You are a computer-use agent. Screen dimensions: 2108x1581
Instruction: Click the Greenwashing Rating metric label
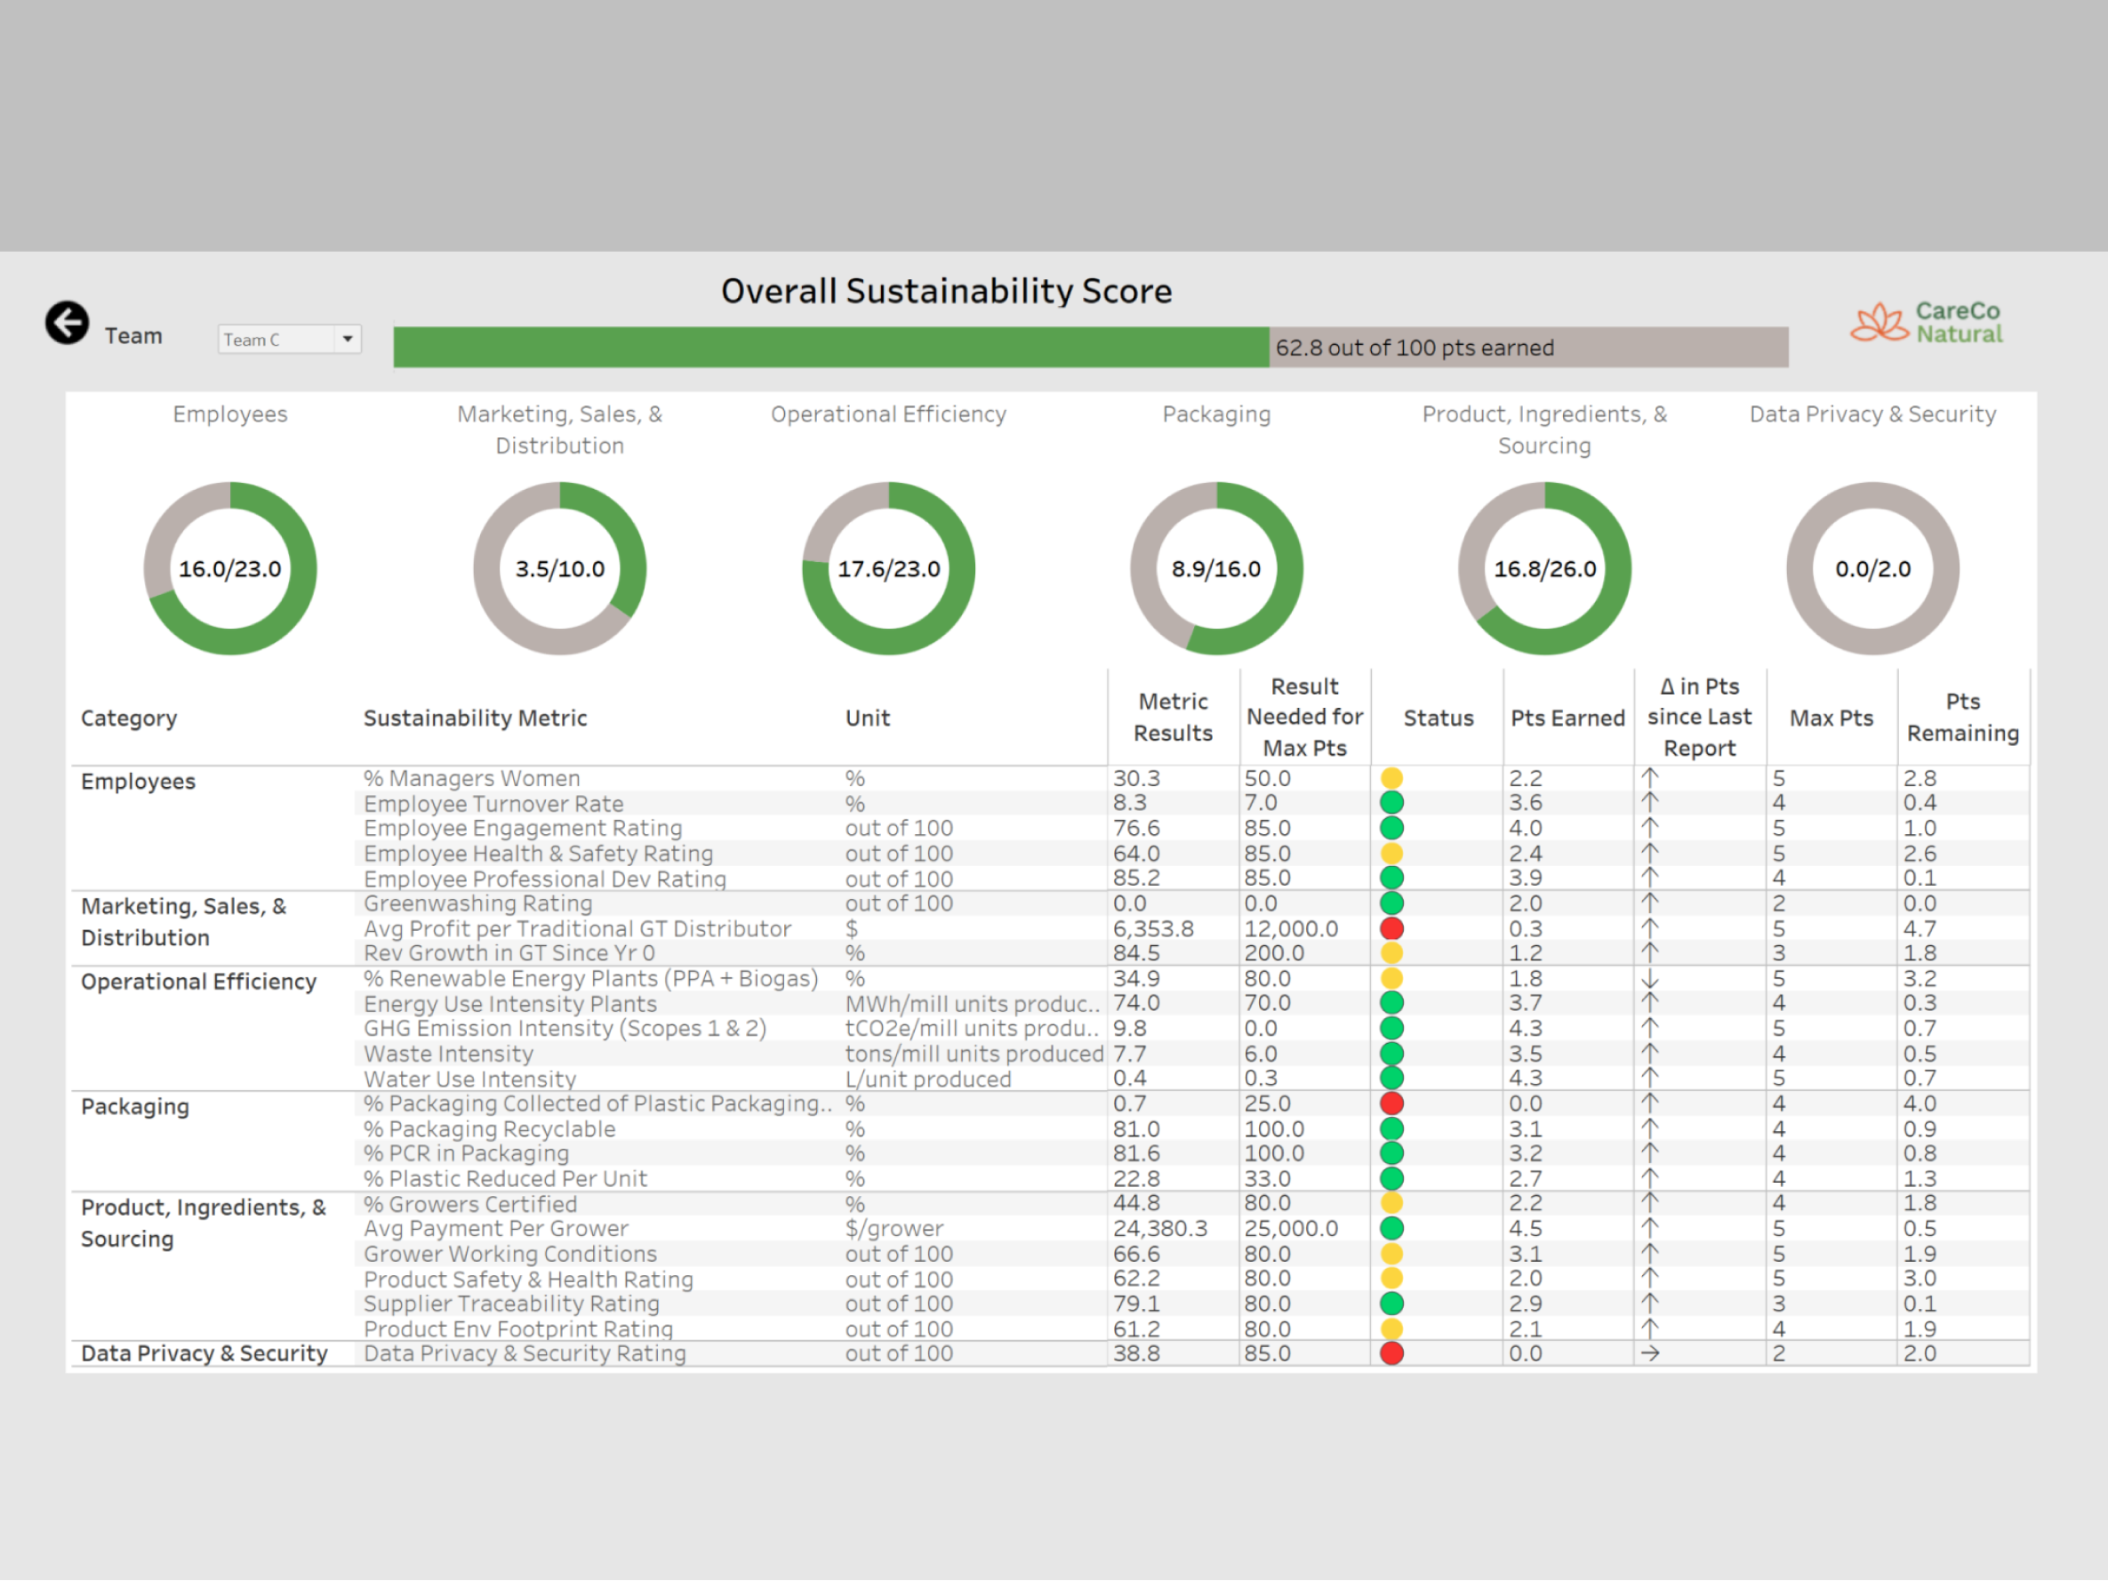477,903
